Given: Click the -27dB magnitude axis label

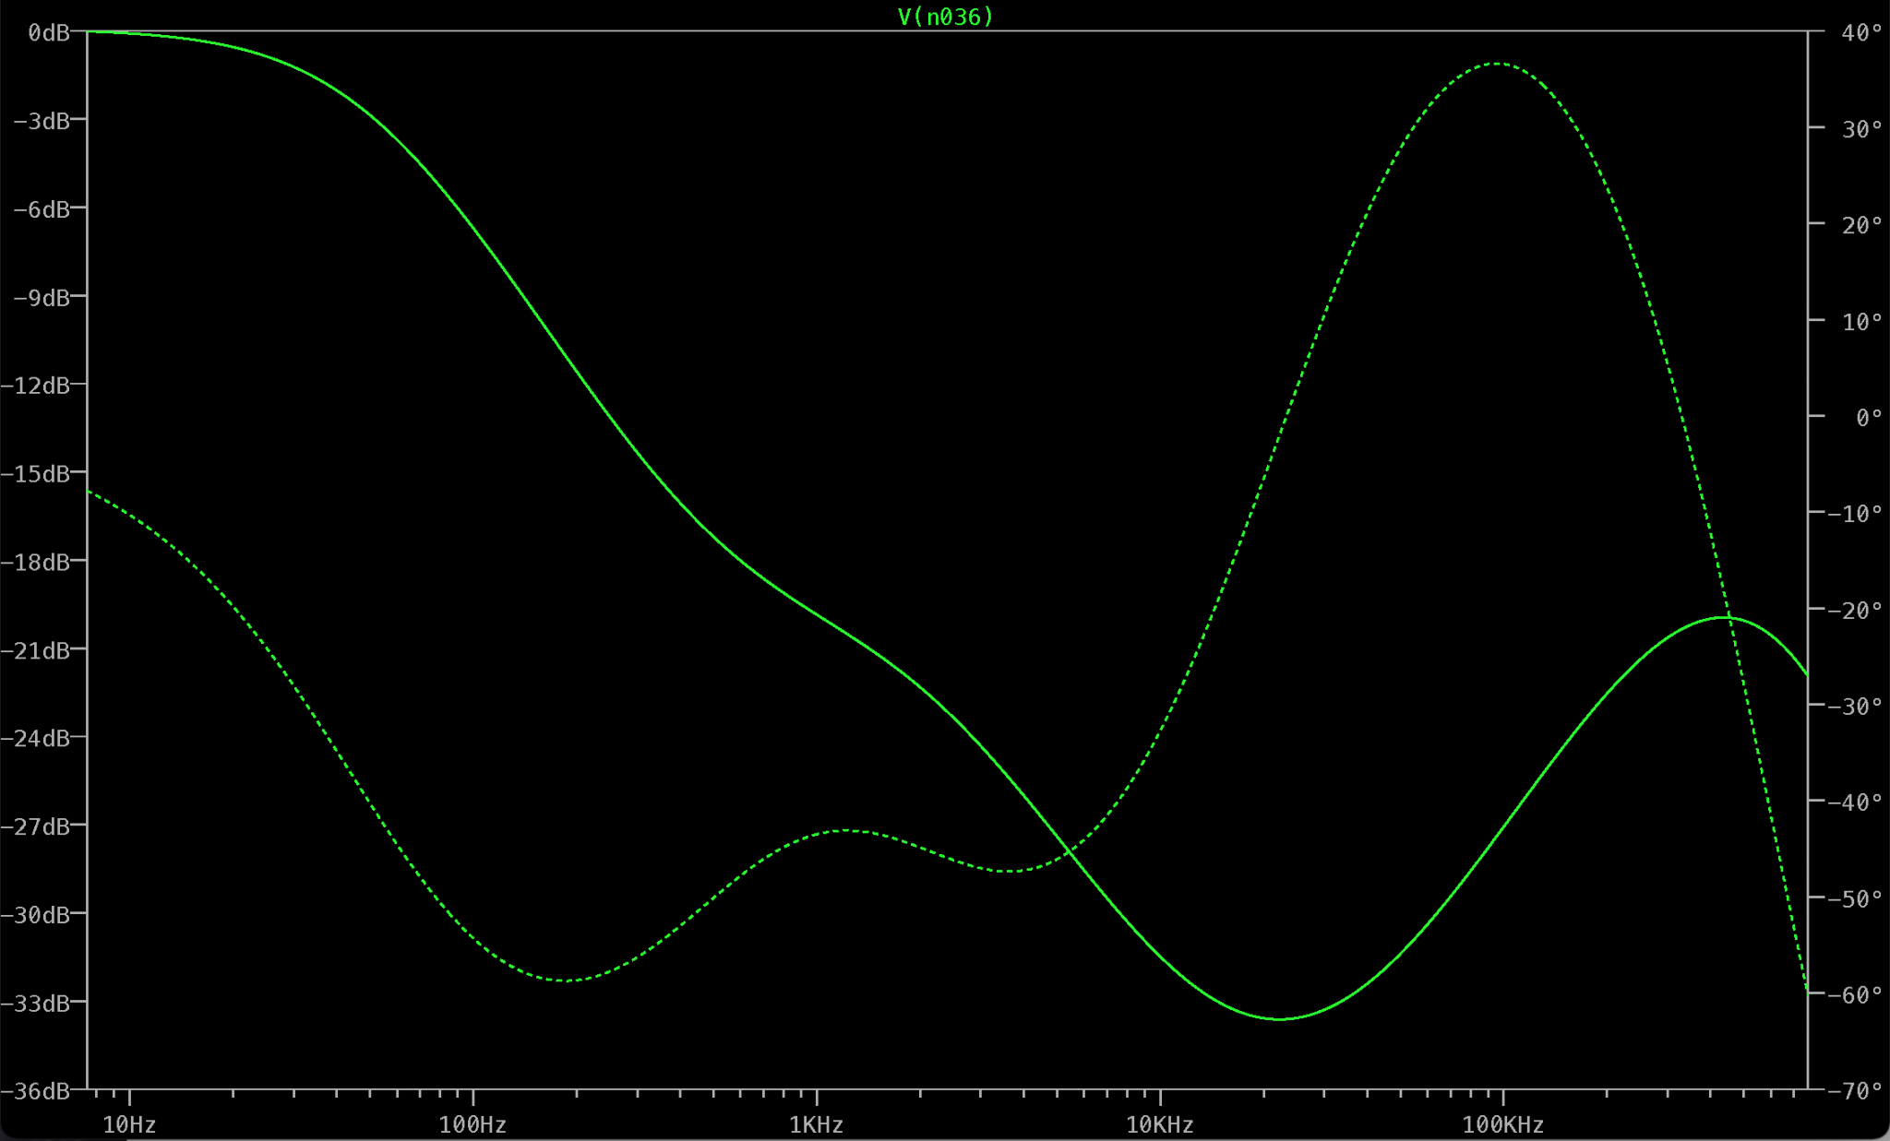Looking at the screenshot, I should 36,826.
